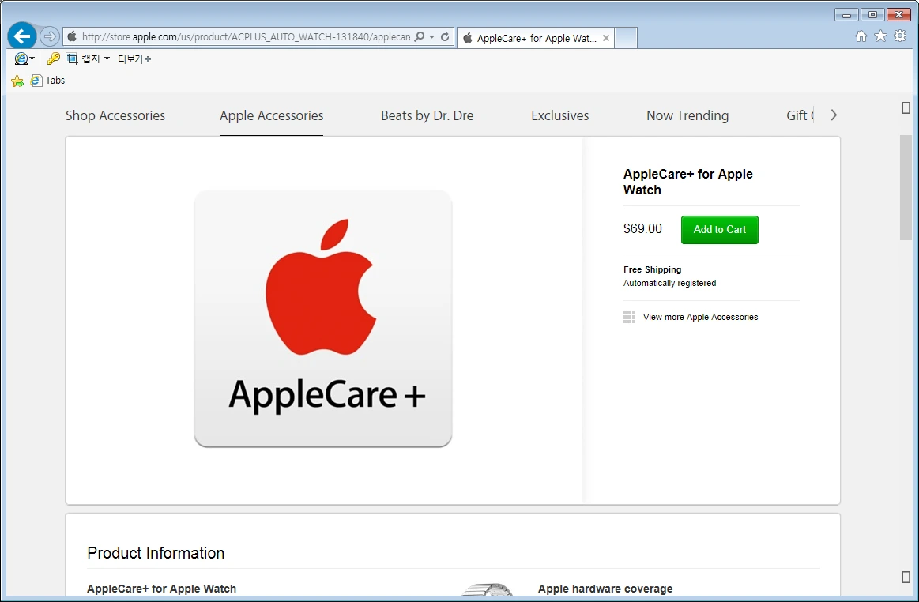Open a new blank tab
919x602 pixels.
626,38
